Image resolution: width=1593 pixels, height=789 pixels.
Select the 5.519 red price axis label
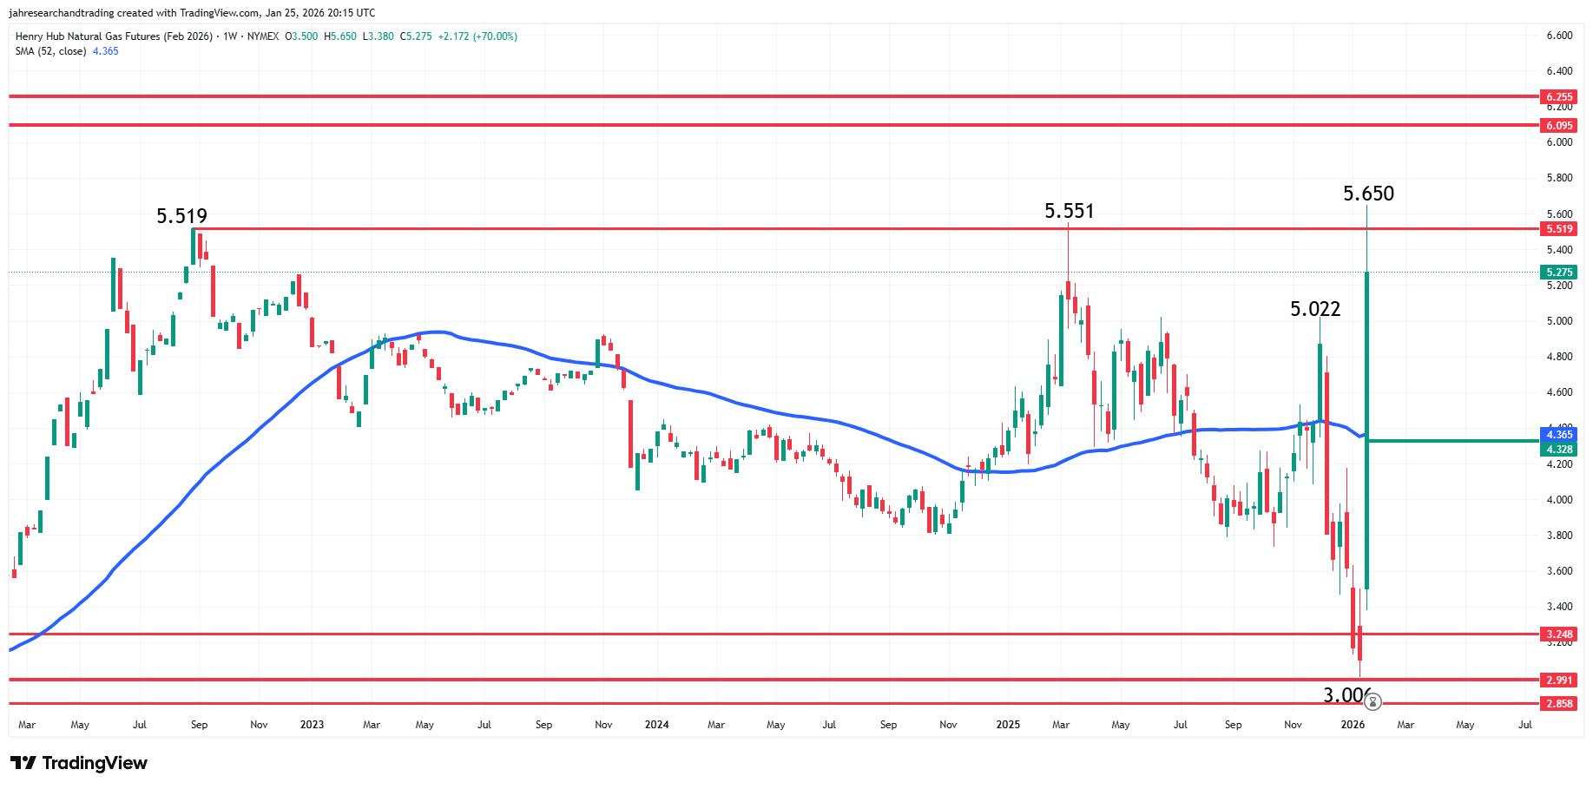coord(1559,229)
